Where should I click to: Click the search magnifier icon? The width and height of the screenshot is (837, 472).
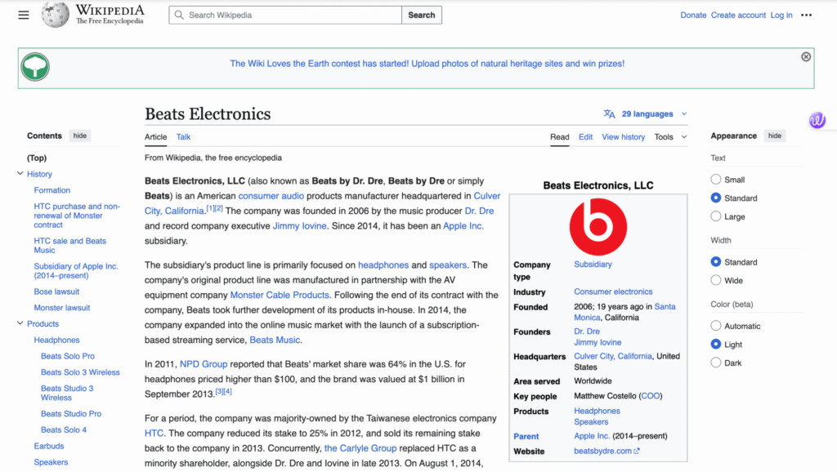coord(179,15)
